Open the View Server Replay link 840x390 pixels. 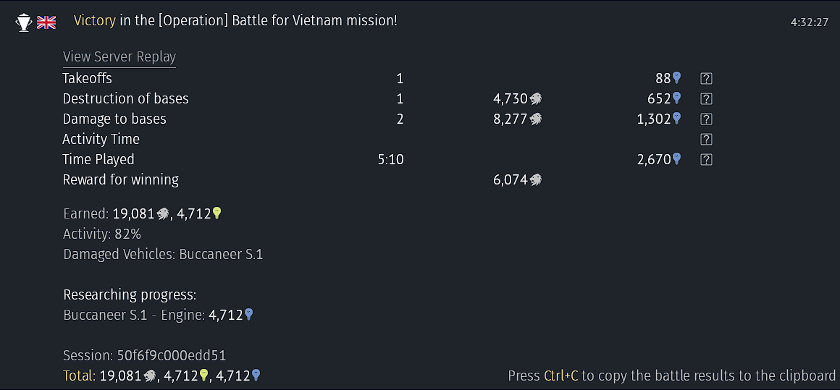[x=119, y=56]
